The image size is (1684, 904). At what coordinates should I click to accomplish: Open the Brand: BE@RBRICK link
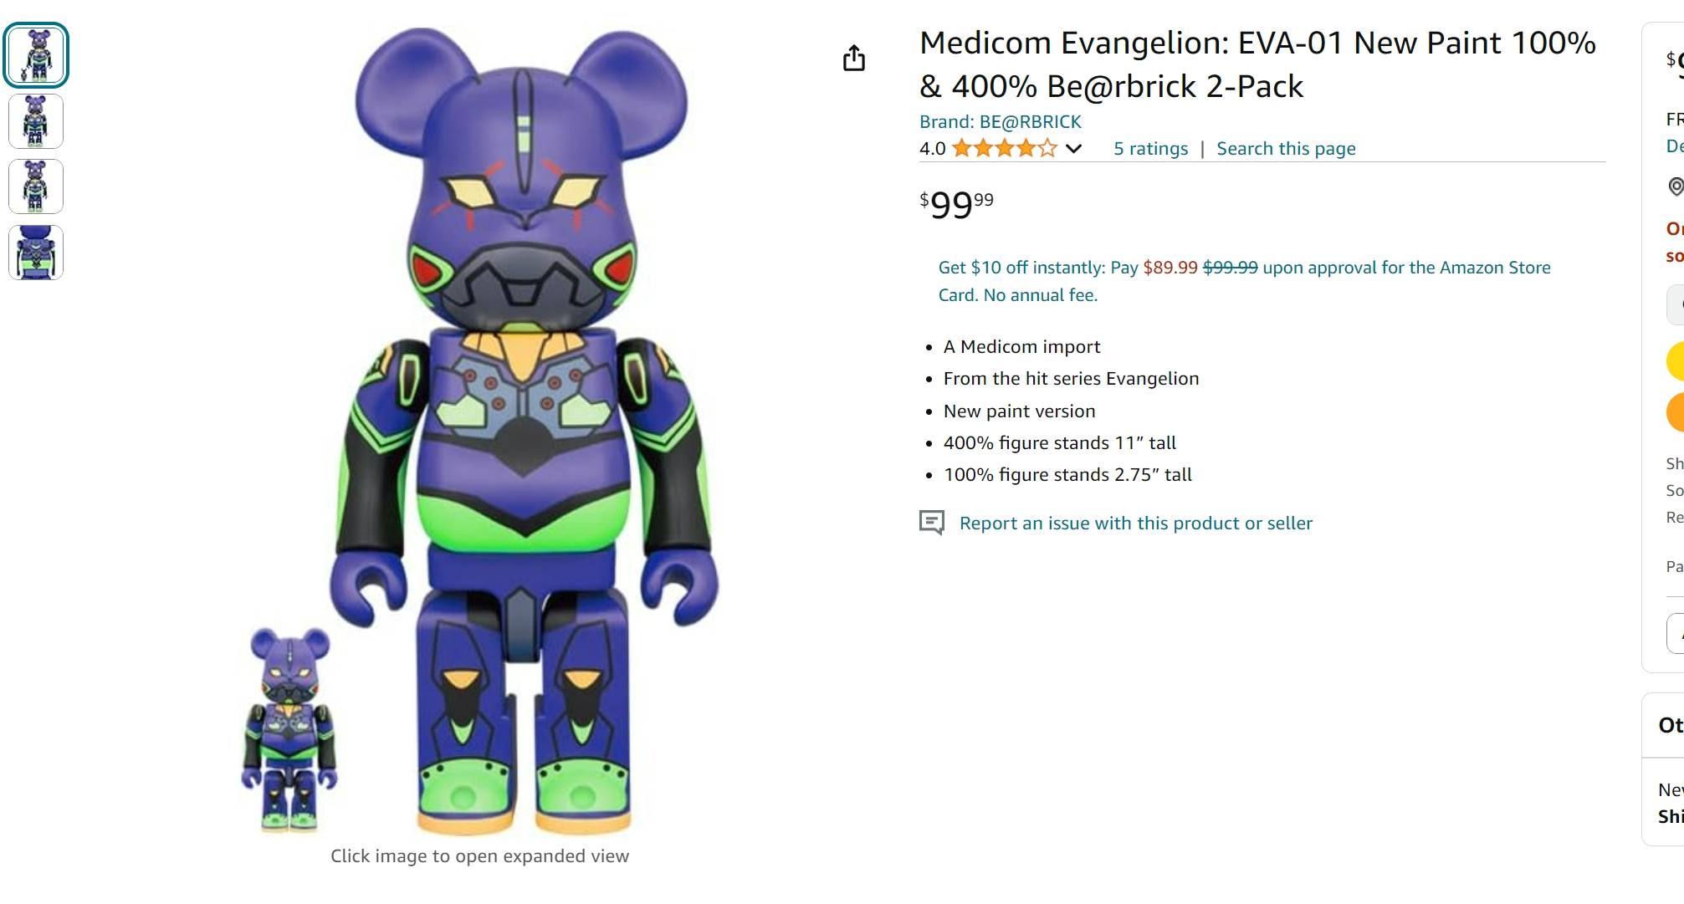pyautogui.click(x=1000, y=122)
